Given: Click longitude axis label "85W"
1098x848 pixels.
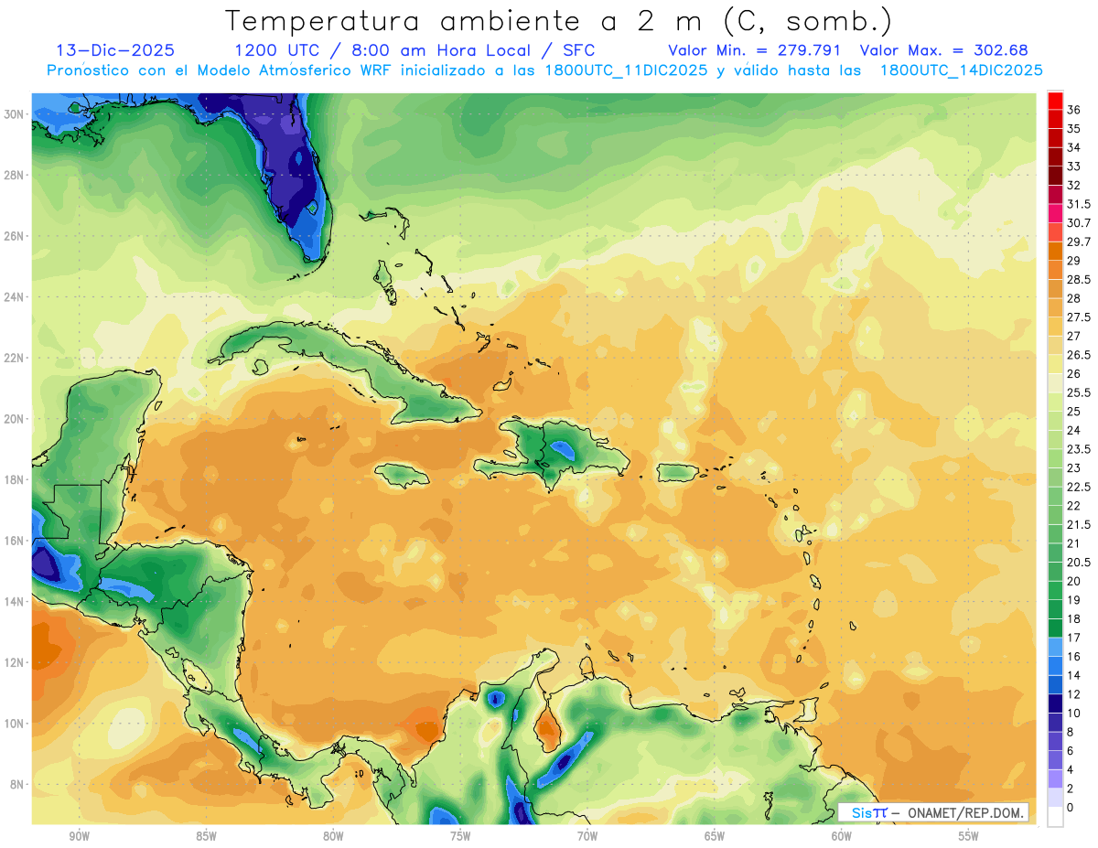Looking at the screenshot, I should point(206,837).
